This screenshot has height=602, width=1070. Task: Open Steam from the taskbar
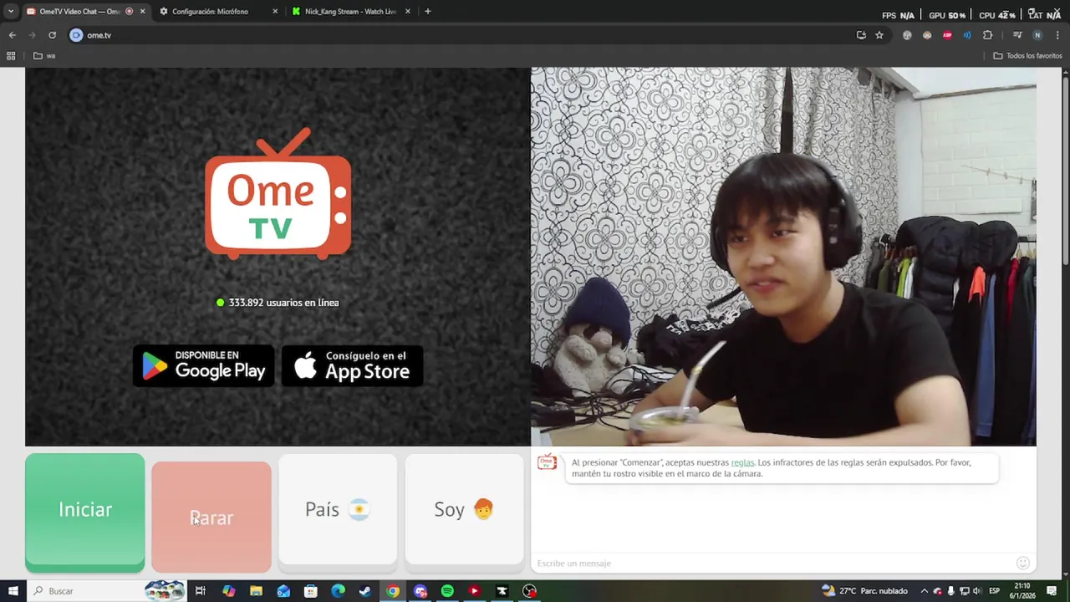pyautogui.click(x=365, y=591)
